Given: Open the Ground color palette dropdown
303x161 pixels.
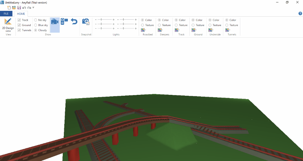Looking at the screenshot, I should pyautogui.click(x=194, y=30).
